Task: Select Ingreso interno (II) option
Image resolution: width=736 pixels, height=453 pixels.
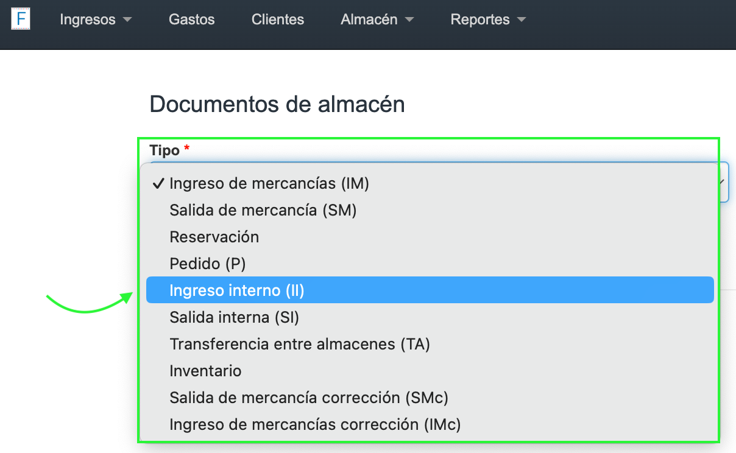Action: tap(237, 290)
